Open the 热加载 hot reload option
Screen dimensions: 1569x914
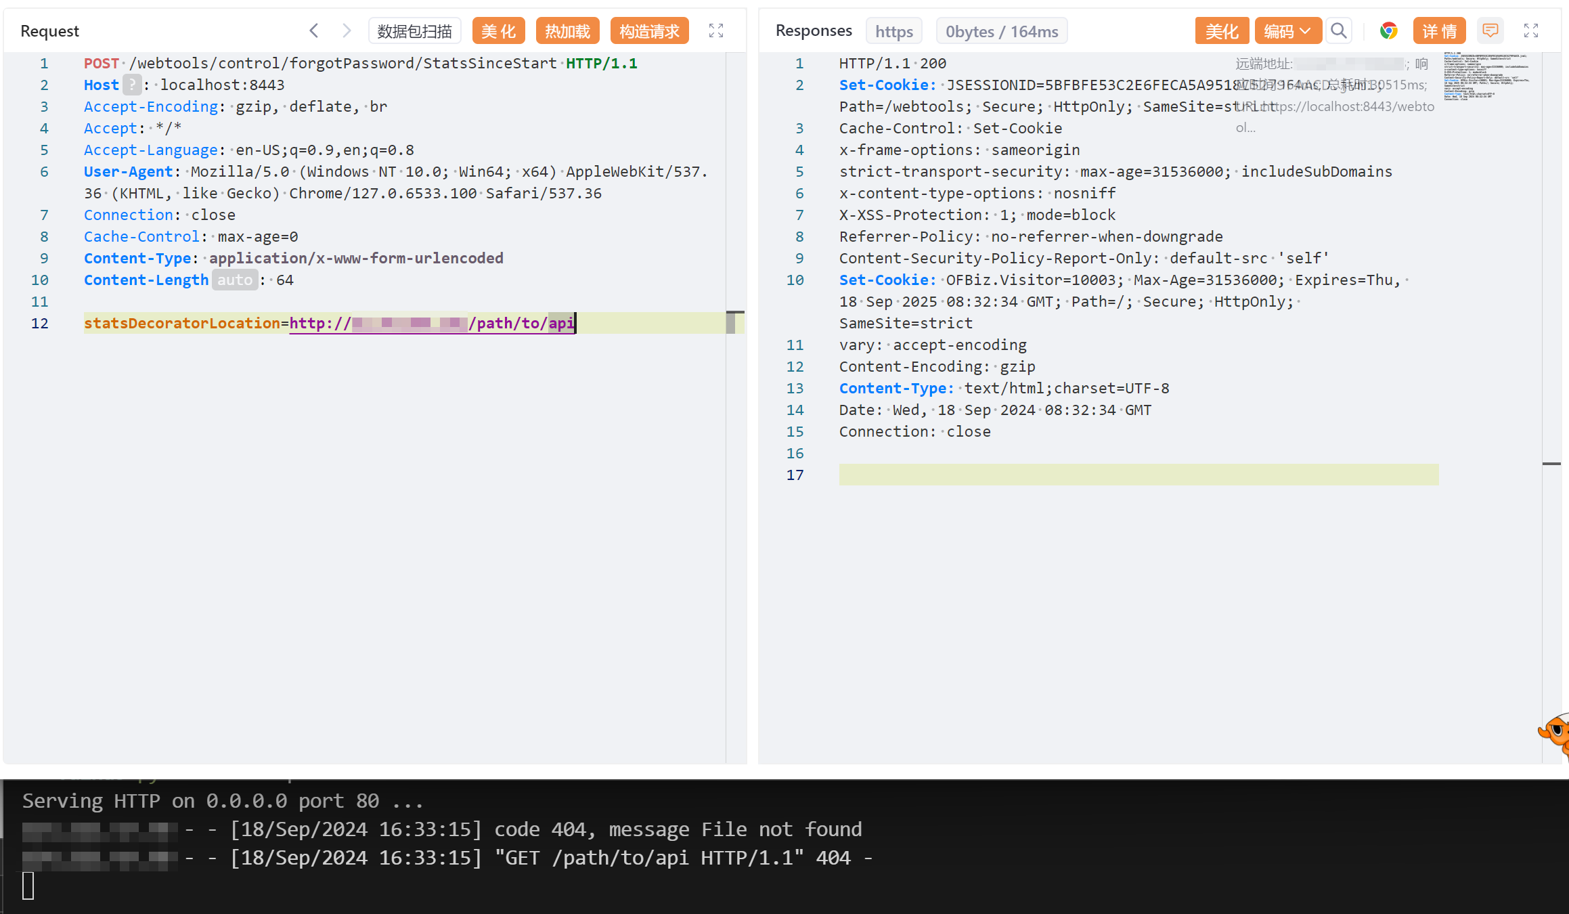[x=567, y=31]
